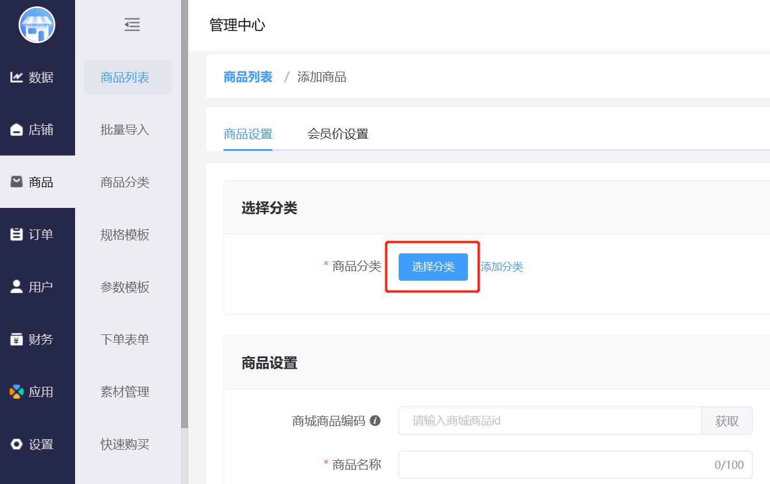This screenshot has height=484, width=770.
Task: Click the info icon beside 商城商品编码
Action: click(375, 421)
